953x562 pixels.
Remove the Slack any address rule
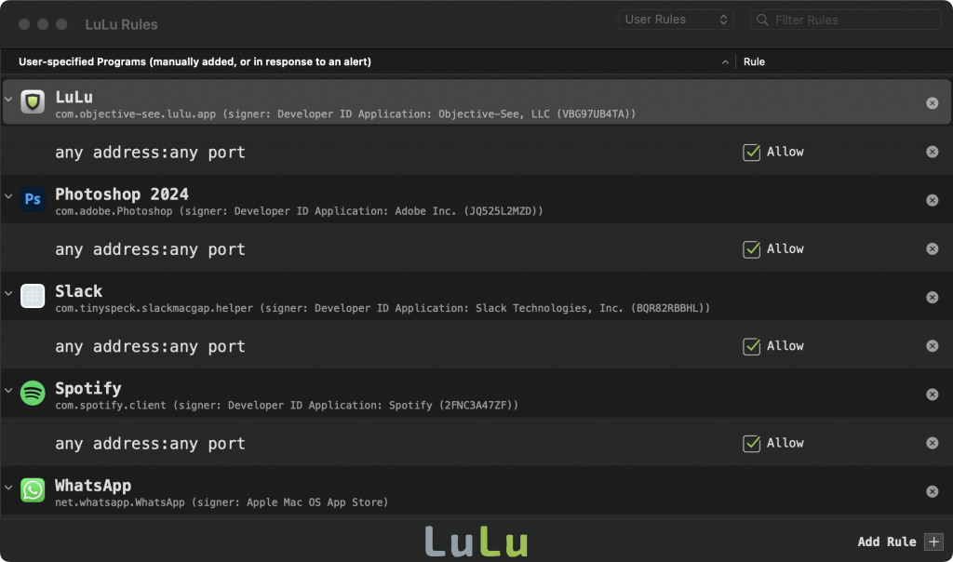point(932,346)
